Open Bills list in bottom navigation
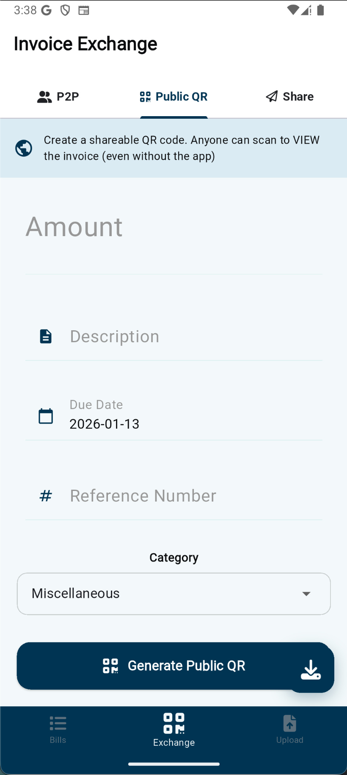 [58, 729]
